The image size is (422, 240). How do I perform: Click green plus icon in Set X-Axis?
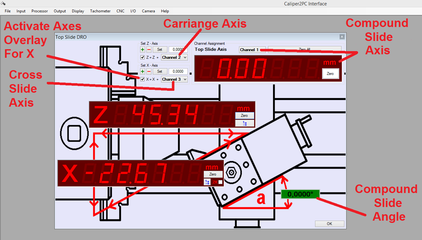(143, 71)
